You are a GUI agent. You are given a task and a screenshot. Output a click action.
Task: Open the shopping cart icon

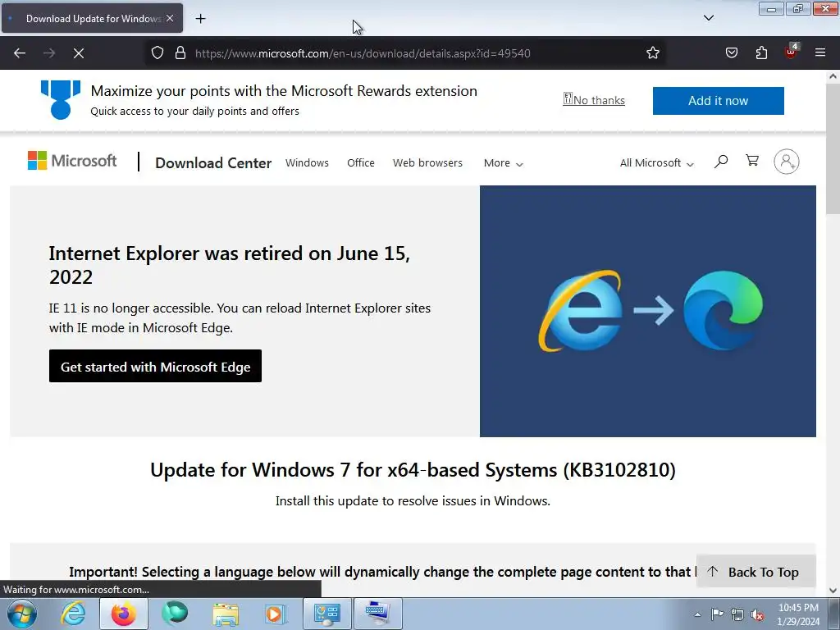[752, 161]
